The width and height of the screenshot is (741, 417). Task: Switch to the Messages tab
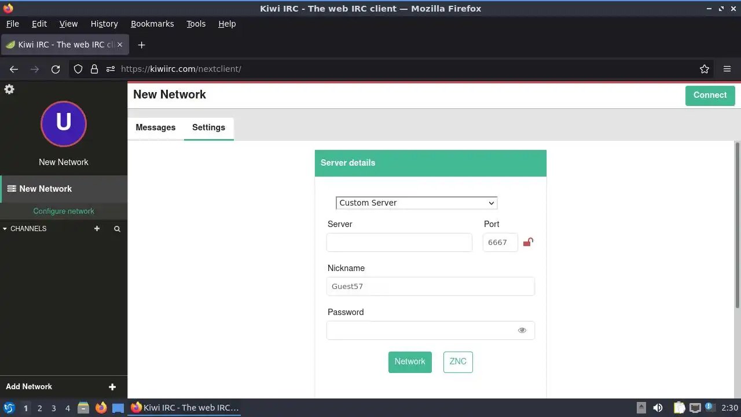point(156,127)
